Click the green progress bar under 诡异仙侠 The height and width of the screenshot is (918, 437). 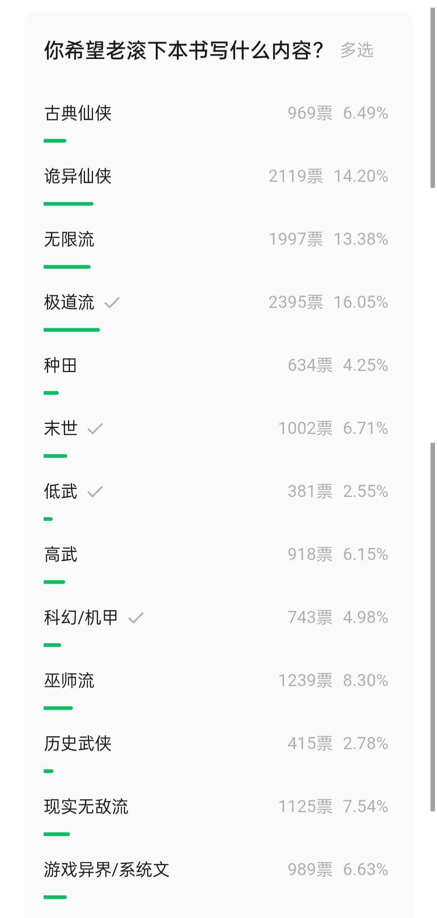(x=68, y=204)
